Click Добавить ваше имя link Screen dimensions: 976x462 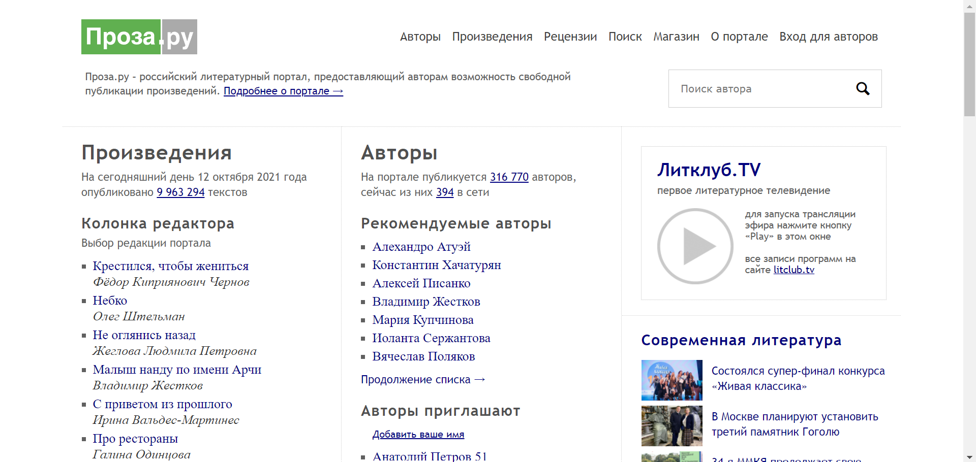coord(418,435)
